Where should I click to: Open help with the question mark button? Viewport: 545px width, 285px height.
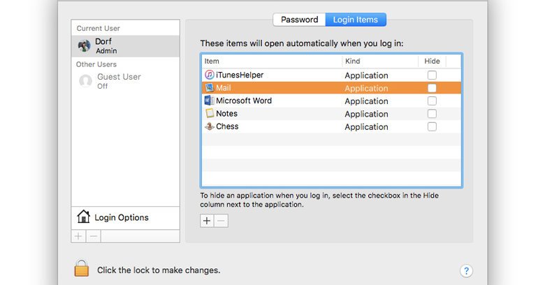(x=466, y=271)
